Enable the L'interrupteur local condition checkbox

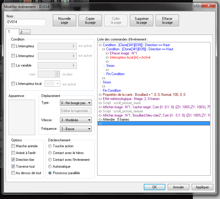[13, 83]
